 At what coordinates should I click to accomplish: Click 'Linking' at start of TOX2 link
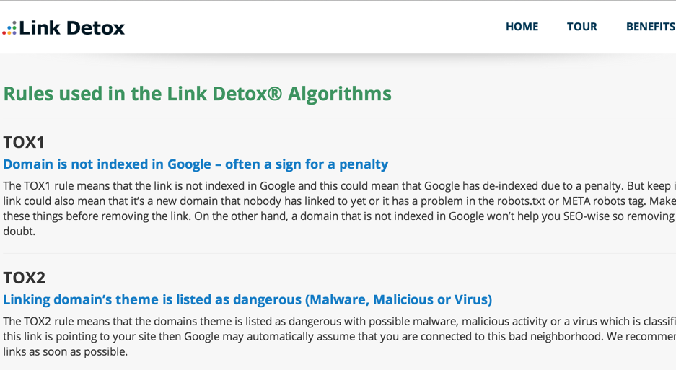(26, 300)
